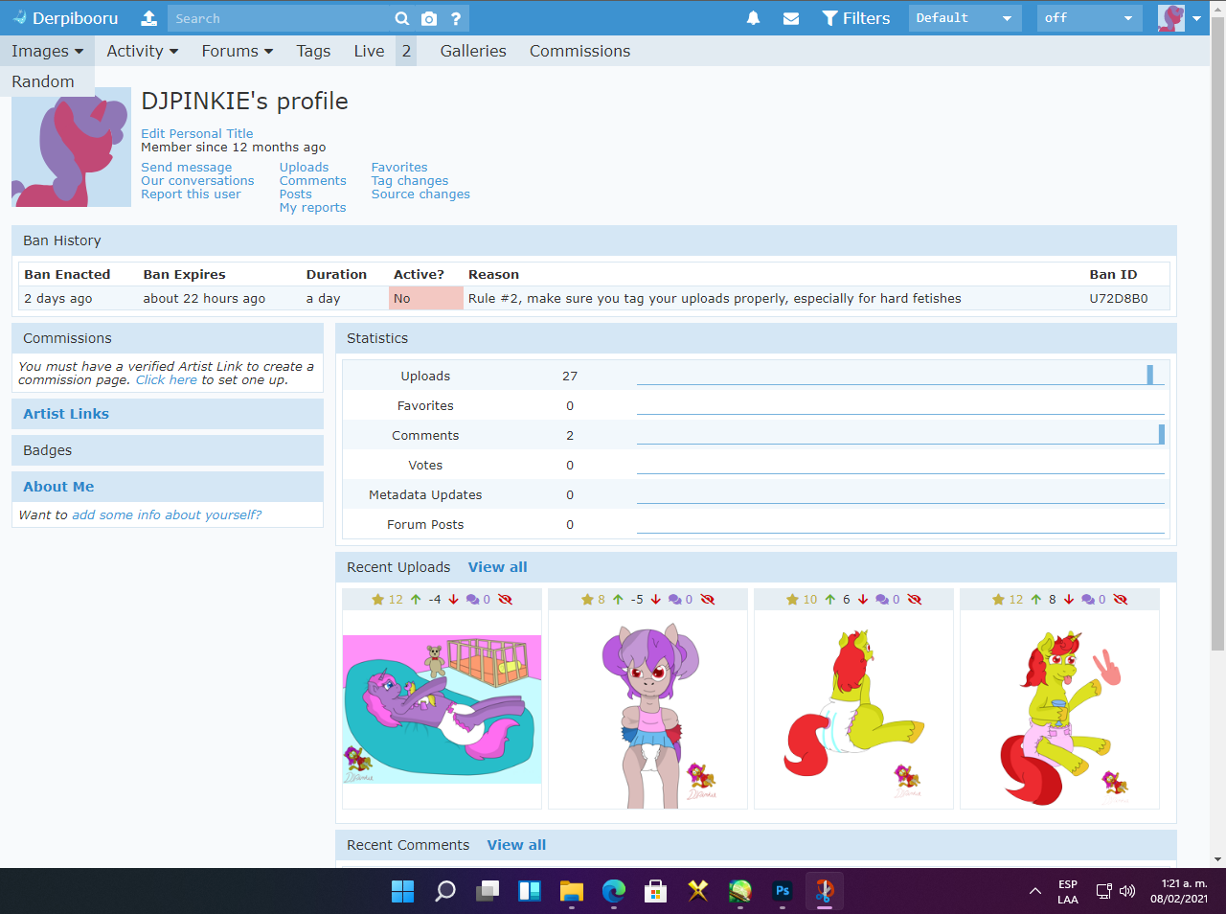This screenshot has width=1226, height=914.
Task: Open the Tag changes link
Action: [x=410, y=181]
